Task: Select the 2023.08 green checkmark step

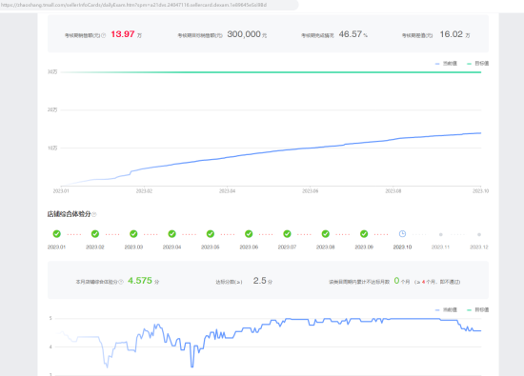Action: click(x=326, y=234)
